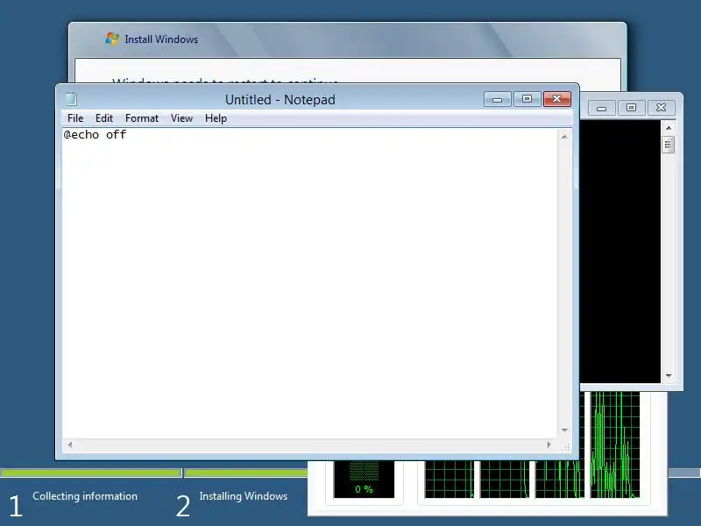Screen dimensions: 701x526
Task: Click the console window scrollbar thumb
Action: click(669, 145)
